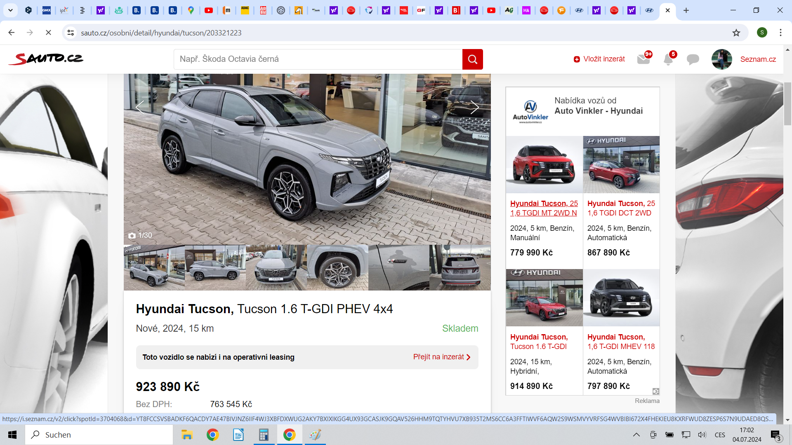Open the site information icon in address bar
Viewport: 792px width, 445px height.
click(x=71, y=33)
